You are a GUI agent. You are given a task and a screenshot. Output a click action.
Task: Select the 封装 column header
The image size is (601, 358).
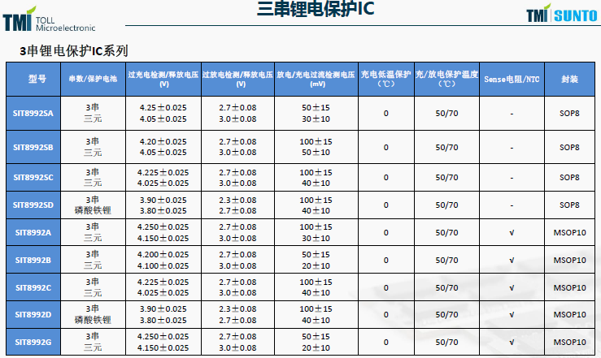tap(569, 80)
